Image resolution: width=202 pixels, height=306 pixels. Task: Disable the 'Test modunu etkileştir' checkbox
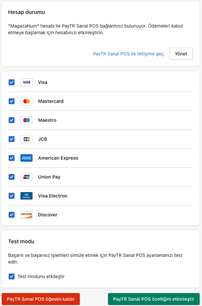pyautogui.click(x=12, y=276)
